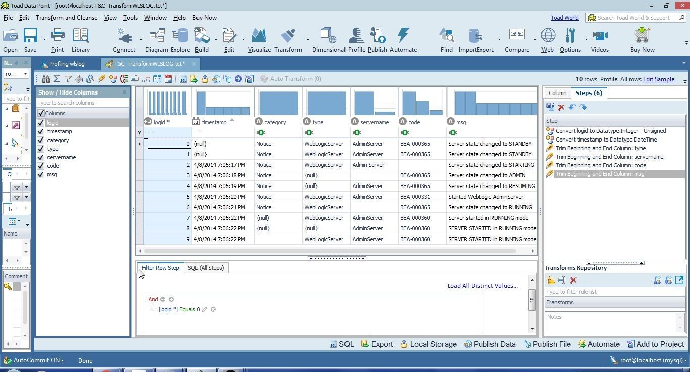The width and height of the screenshot is (690, 372).
Task: Click the redo arrow in Steps panel
Action: [583, 107]
